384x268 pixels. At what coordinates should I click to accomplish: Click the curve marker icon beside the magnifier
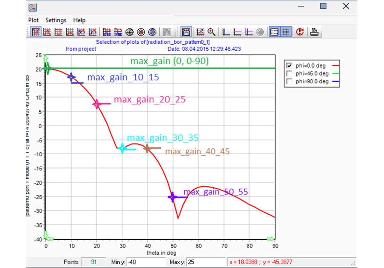click(x=200, y=32)
